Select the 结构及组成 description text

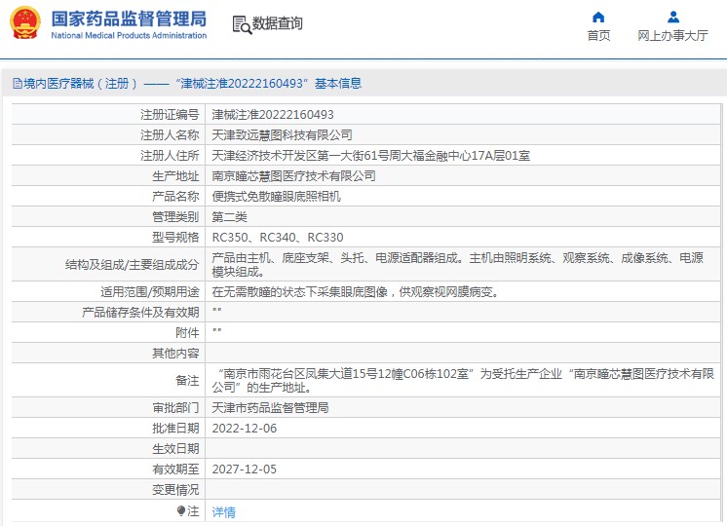point(458,264)
